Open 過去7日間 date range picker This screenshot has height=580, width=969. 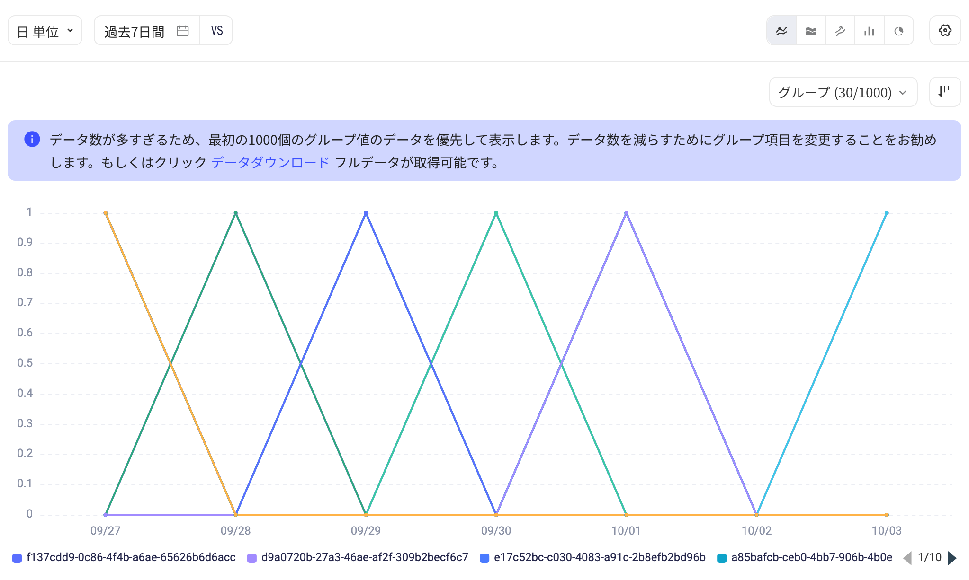tap(147, 30)
